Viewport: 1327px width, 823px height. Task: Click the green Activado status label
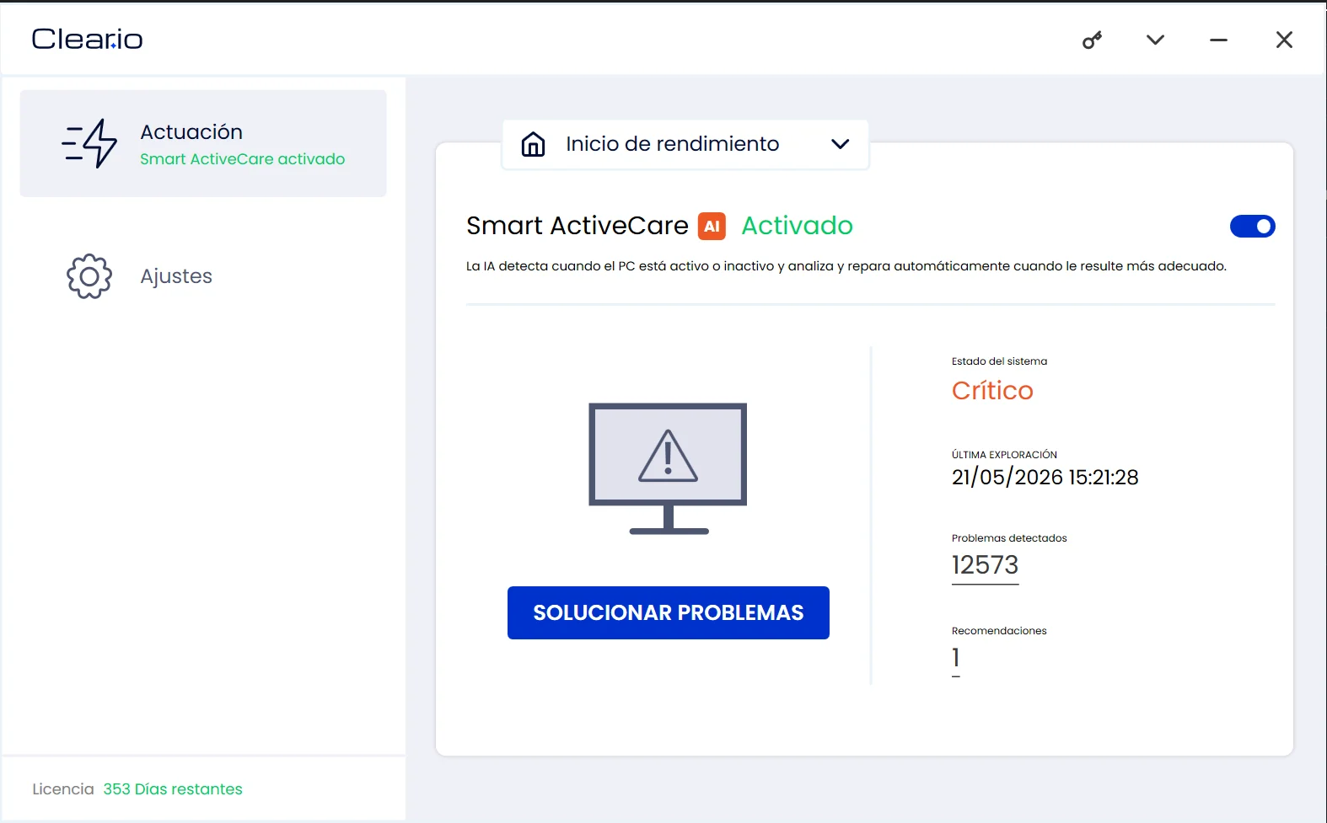pos(797,226)
